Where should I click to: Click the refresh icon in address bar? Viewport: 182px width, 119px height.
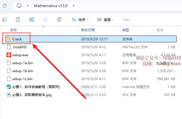(5, 6)
